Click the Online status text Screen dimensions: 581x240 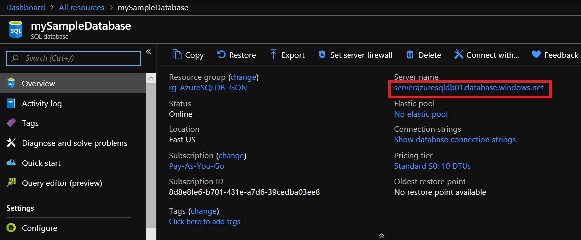(x=181, y=114)
